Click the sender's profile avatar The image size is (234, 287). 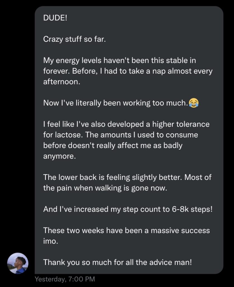pos(18,263)
